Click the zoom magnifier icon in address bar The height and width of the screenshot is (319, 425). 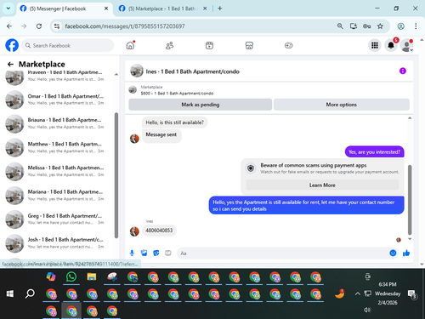[340, 26]
